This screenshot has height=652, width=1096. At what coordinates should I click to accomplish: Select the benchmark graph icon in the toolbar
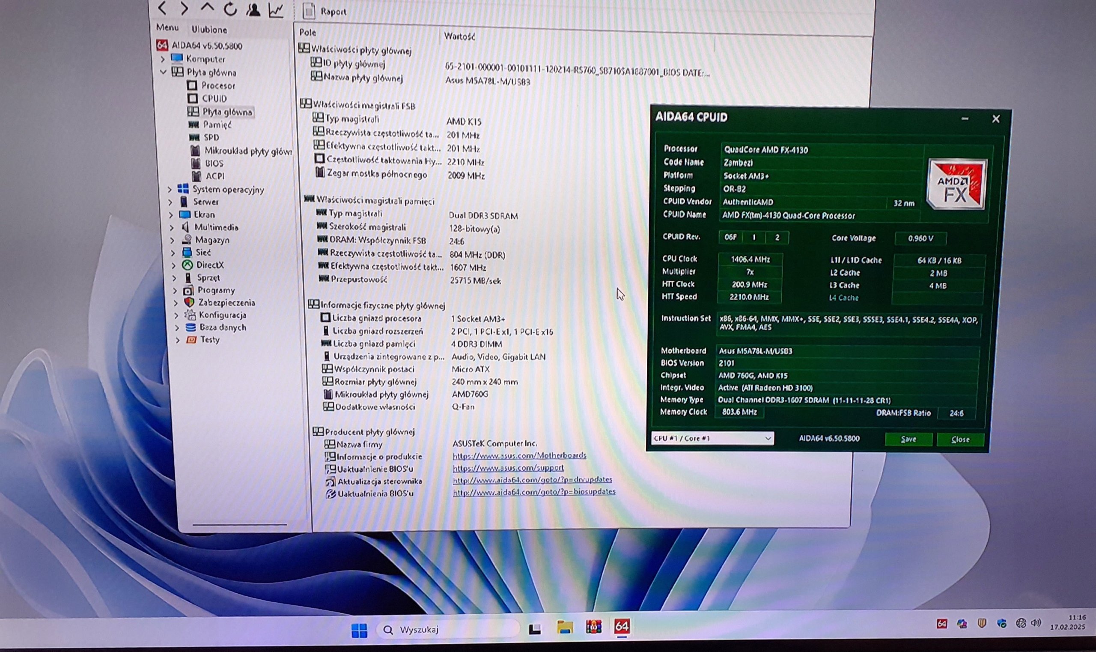pos(277,9)
